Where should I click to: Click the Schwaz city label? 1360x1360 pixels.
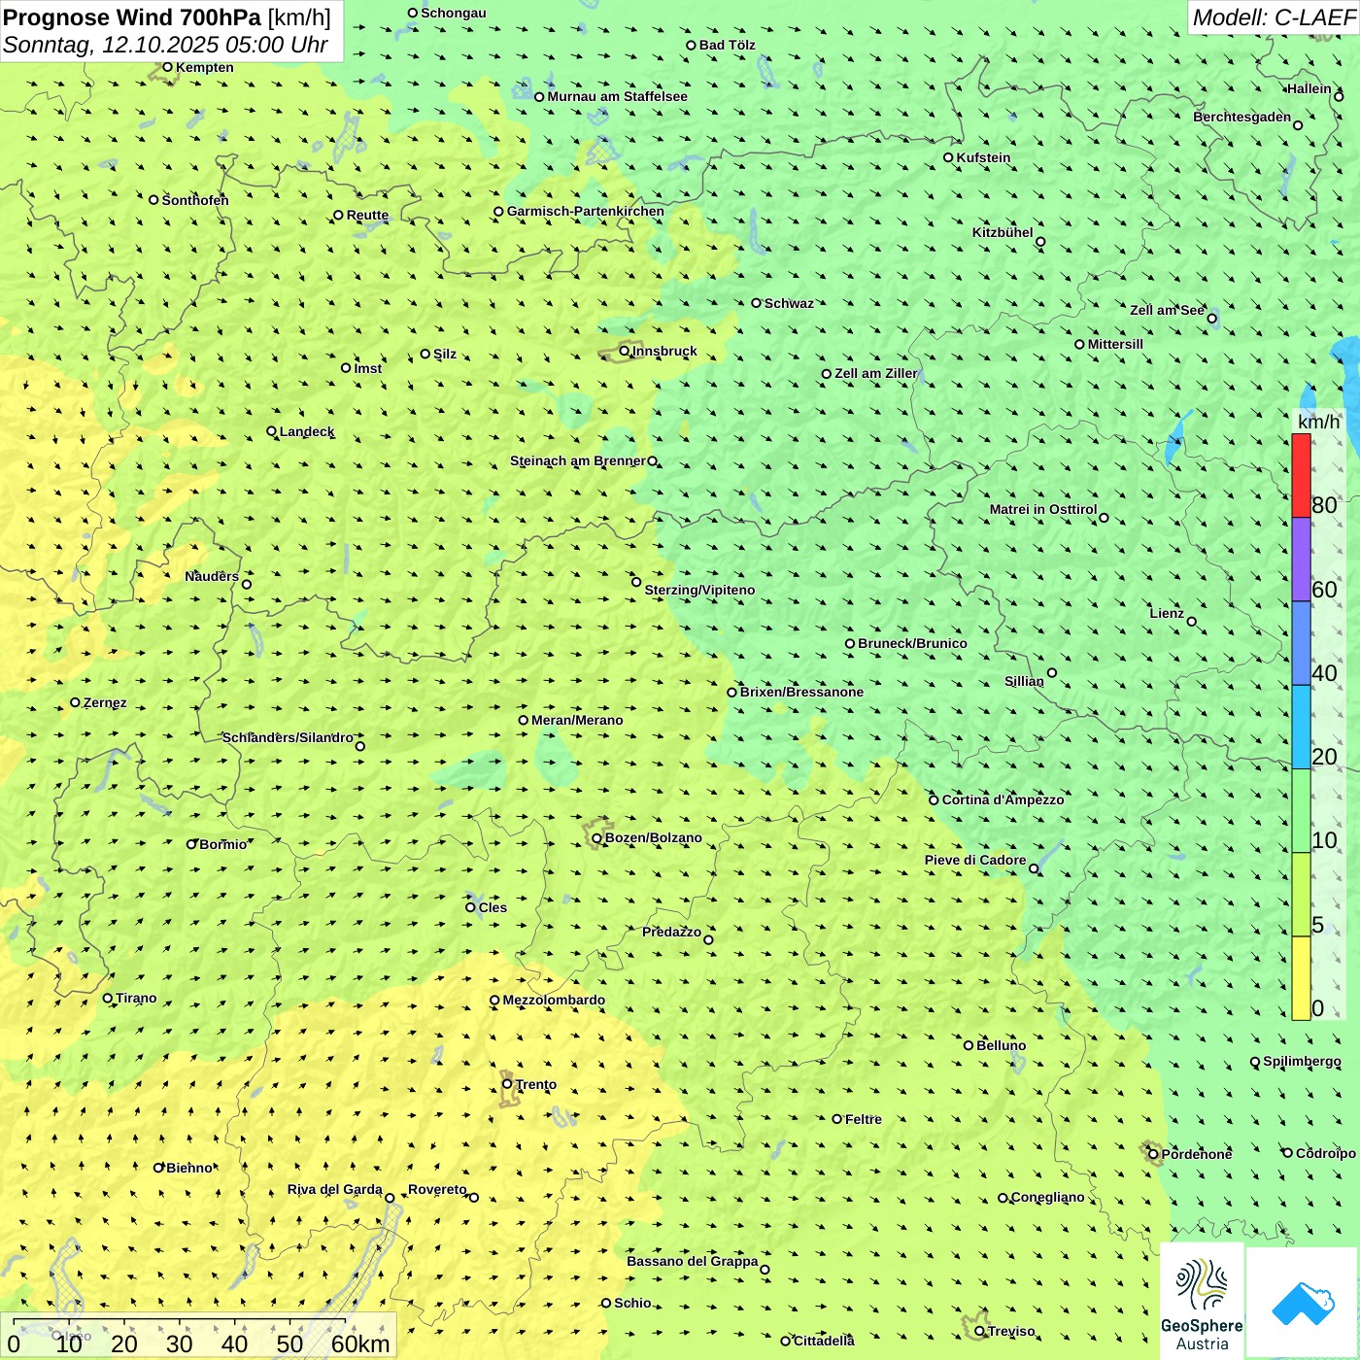tap(789, 303)
